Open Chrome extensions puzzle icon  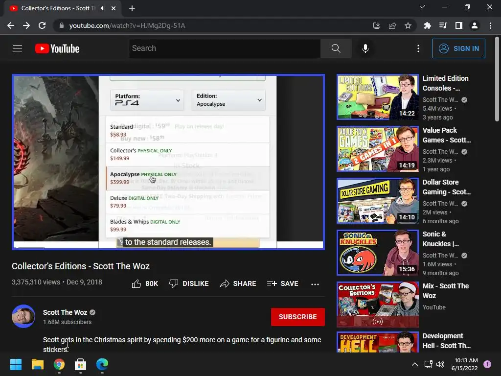[x=427, y=25]
